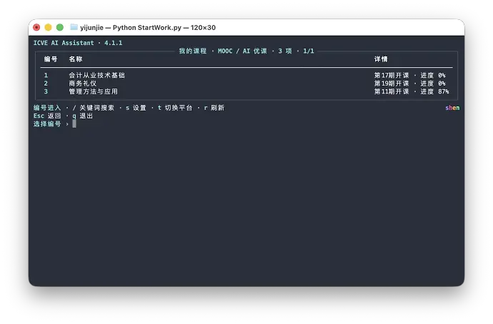Select course row "管理方法与应用"
Screen dimensions: 493x324
click(x=246, y=91)
